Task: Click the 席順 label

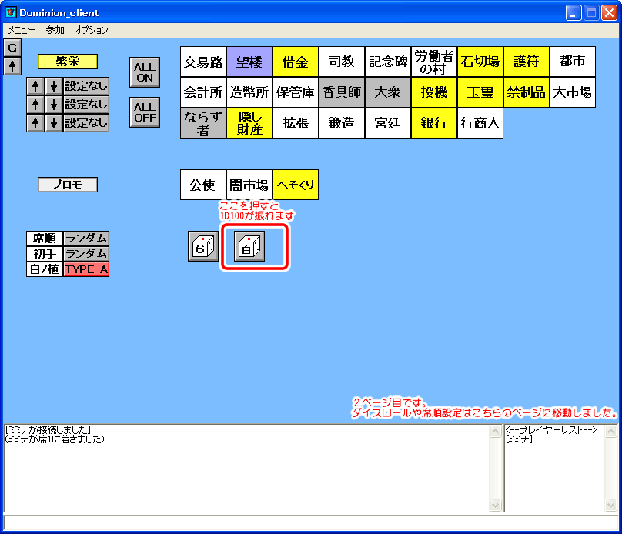Action: point(45,239)
